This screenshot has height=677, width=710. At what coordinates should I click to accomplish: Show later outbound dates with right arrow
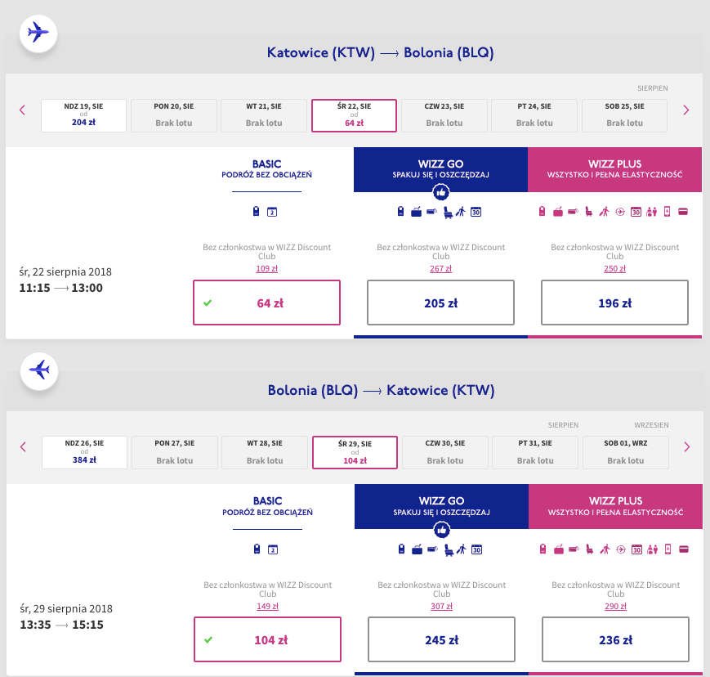tap(686, 110)
